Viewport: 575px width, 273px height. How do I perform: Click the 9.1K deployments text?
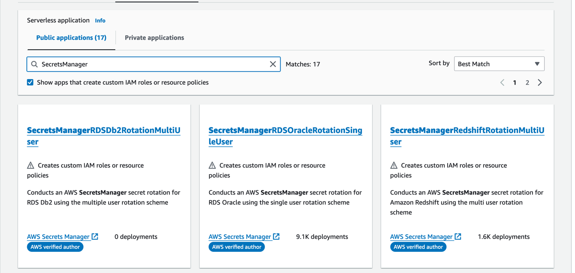[x=322, y=237]
